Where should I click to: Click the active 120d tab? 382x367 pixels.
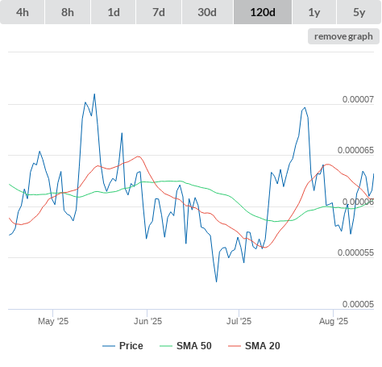[263, 12]
